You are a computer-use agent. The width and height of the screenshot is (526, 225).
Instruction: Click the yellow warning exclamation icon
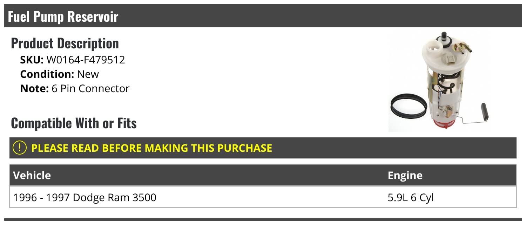[19, 148]
